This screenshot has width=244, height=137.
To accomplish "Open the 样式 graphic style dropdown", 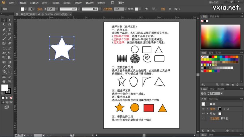I will tap(140, 9).
